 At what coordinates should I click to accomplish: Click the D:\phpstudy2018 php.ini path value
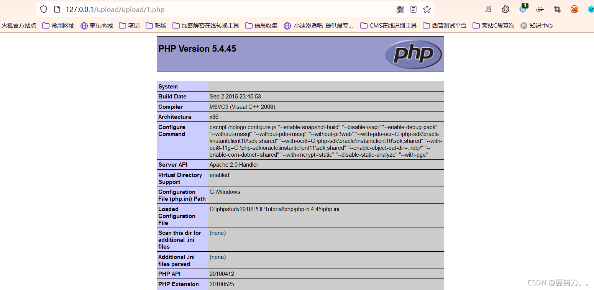pyautogui.click(x=274, y=209)
